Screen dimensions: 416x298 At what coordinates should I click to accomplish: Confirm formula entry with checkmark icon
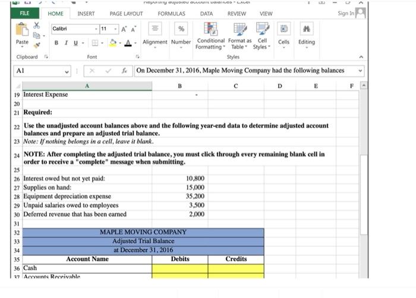point(108,71)
